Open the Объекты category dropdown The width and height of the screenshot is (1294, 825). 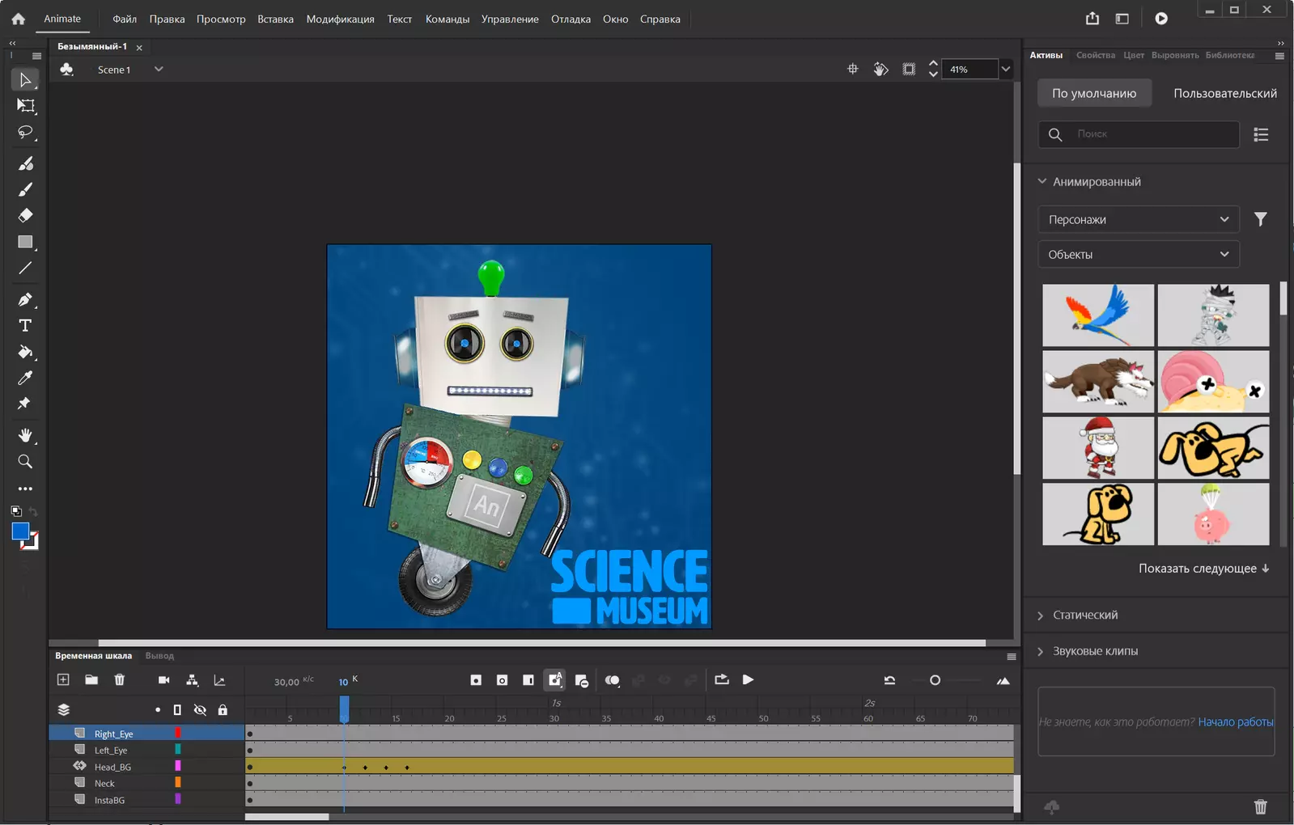[x=1139, y=254]
